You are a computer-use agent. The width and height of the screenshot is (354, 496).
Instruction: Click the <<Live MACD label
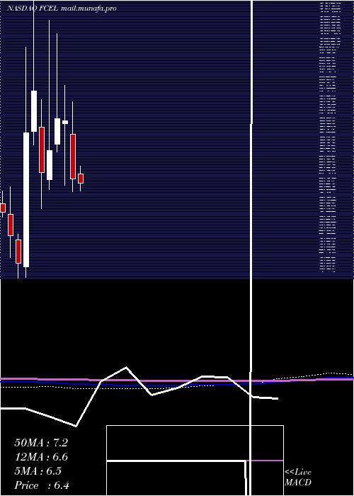pyautogui.click(x=298, y=478)
